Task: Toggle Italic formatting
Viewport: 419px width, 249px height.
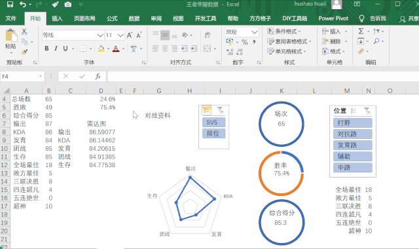Action: point(56,48)
